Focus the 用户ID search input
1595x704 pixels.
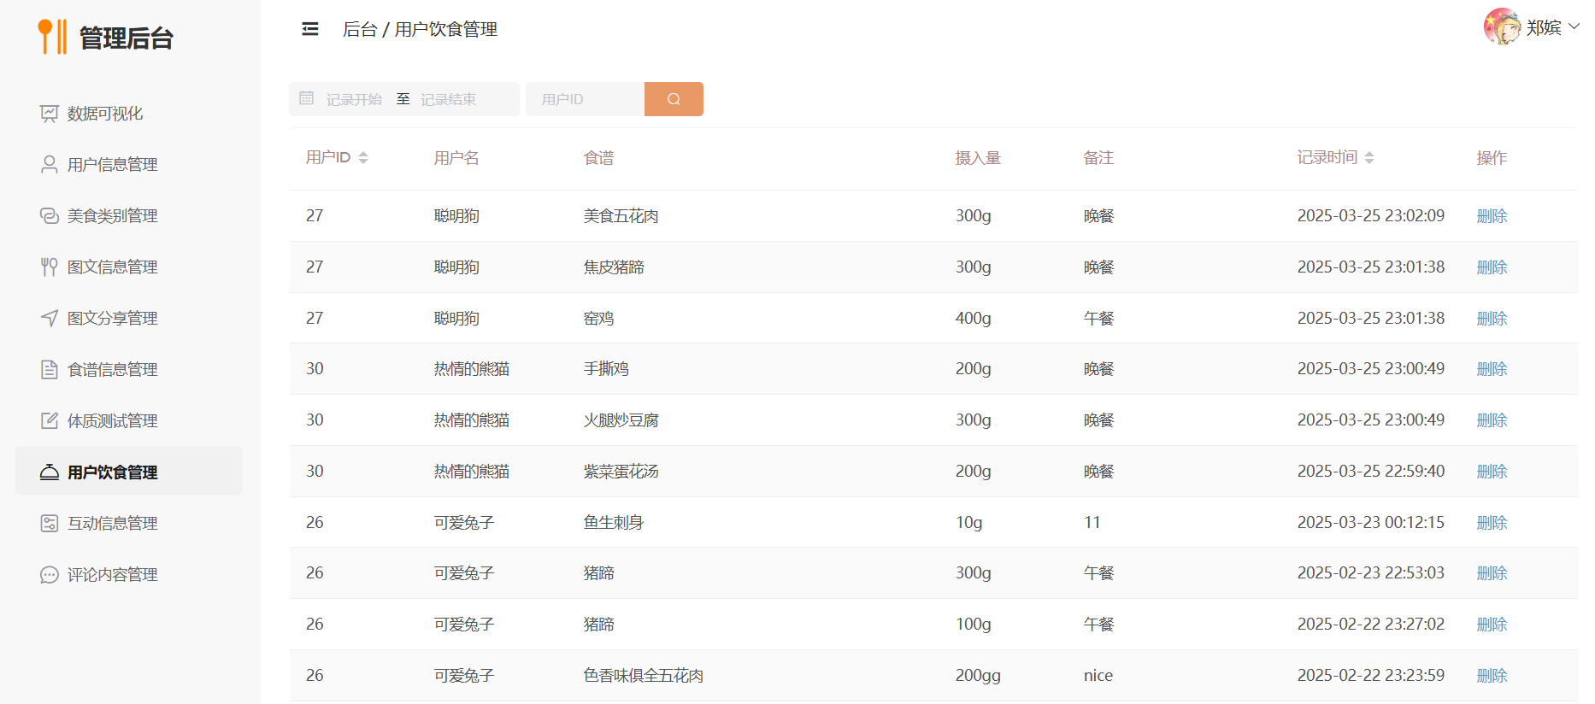pyautogui.click(x=585, y=99)
